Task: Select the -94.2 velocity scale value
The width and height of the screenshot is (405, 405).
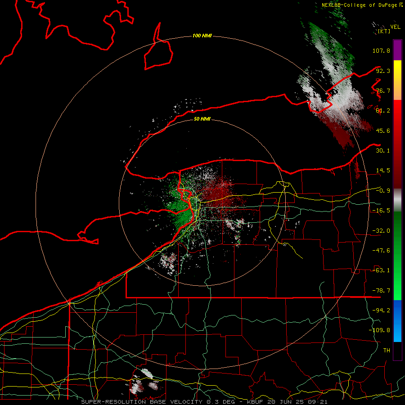Action: coord(381,310)
